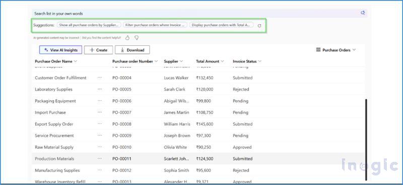Open the View AI Insights panel
403x185 pixels.
point(60,50)
